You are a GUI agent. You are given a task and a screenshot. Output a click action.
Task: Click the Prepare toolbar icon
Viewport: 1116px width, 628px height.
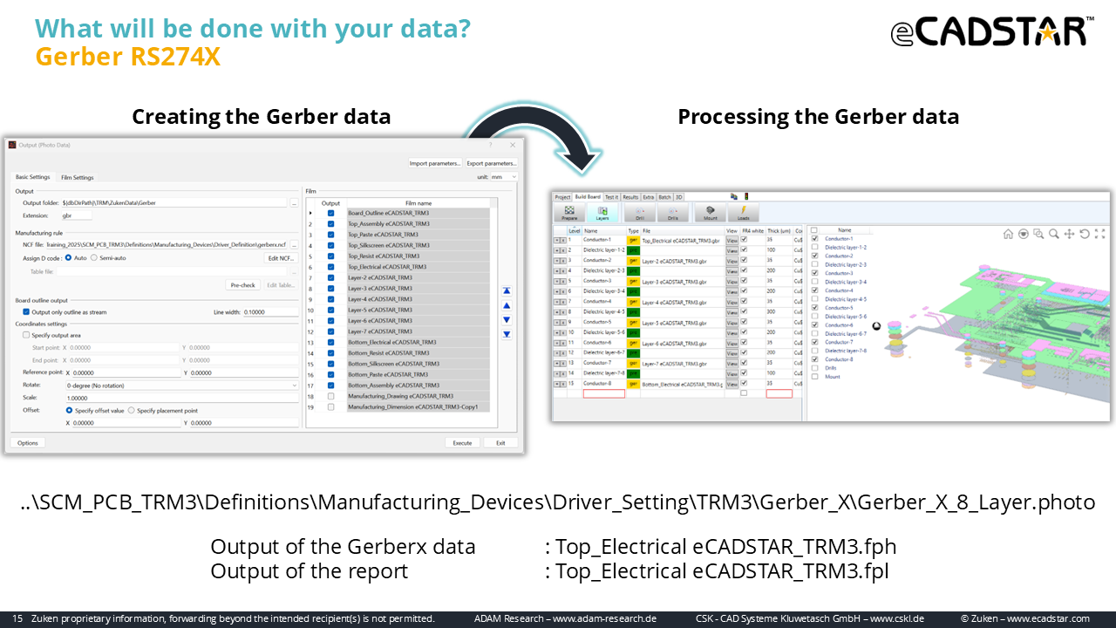568,212
